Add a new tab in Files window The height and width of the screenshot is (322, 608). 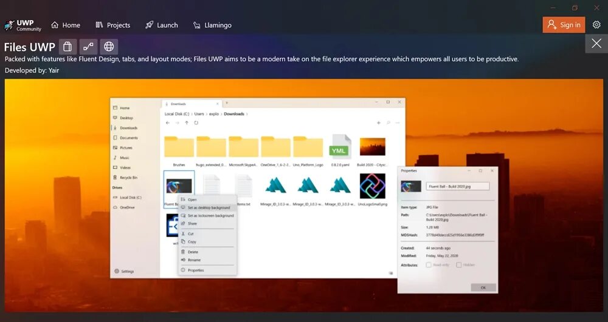click(227, 103)
